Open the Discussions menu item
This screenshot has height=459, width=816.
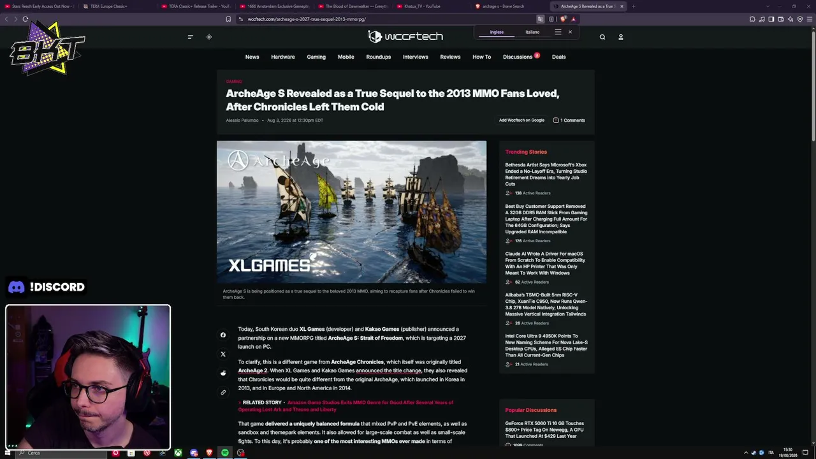point(518,57)
